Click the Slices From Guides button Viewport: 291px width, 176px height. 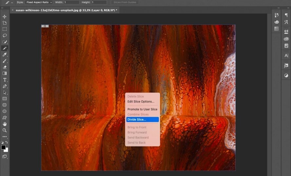(x=125, y=2)
